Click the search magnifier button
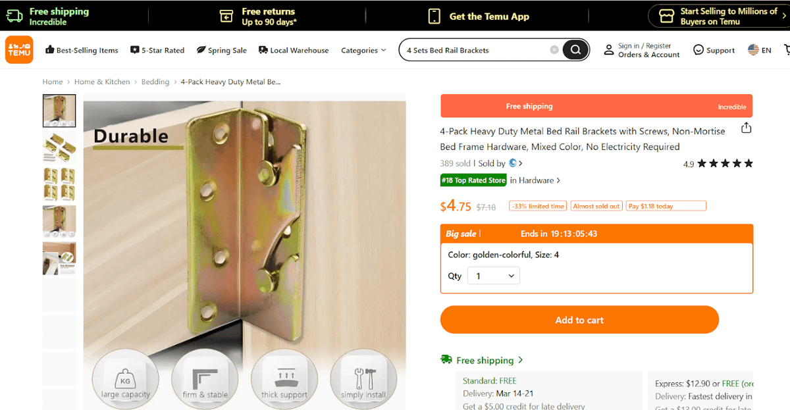The image size is (790, 410). coord(575,50)
